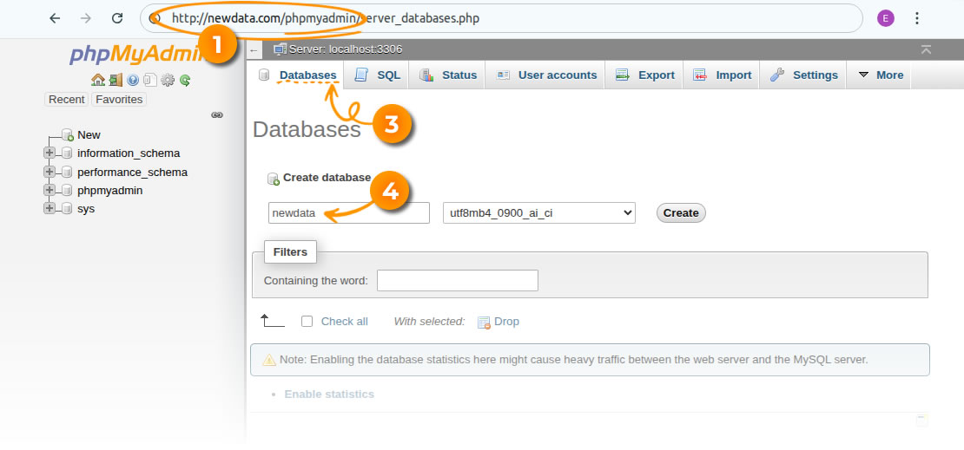
Task: Switch to the SQL tab
Action: tap(378, 75)
